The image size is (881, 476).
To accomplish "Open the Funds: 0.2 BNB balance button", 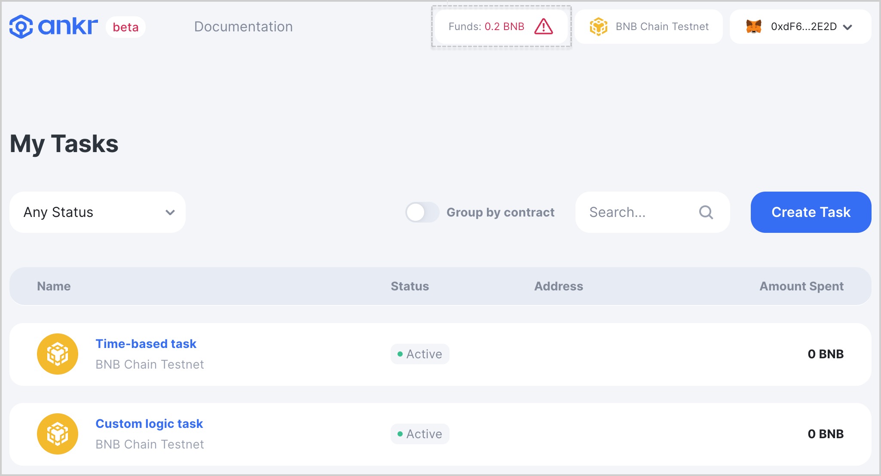I will (x=501, y=27).
